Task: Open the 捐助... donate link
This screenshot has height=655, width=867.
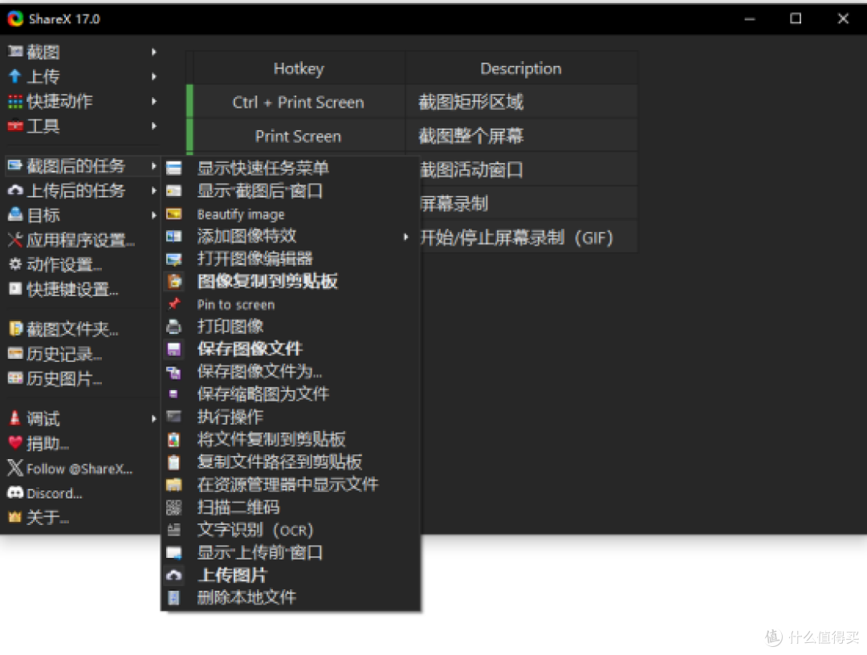Action: [82, 443]
